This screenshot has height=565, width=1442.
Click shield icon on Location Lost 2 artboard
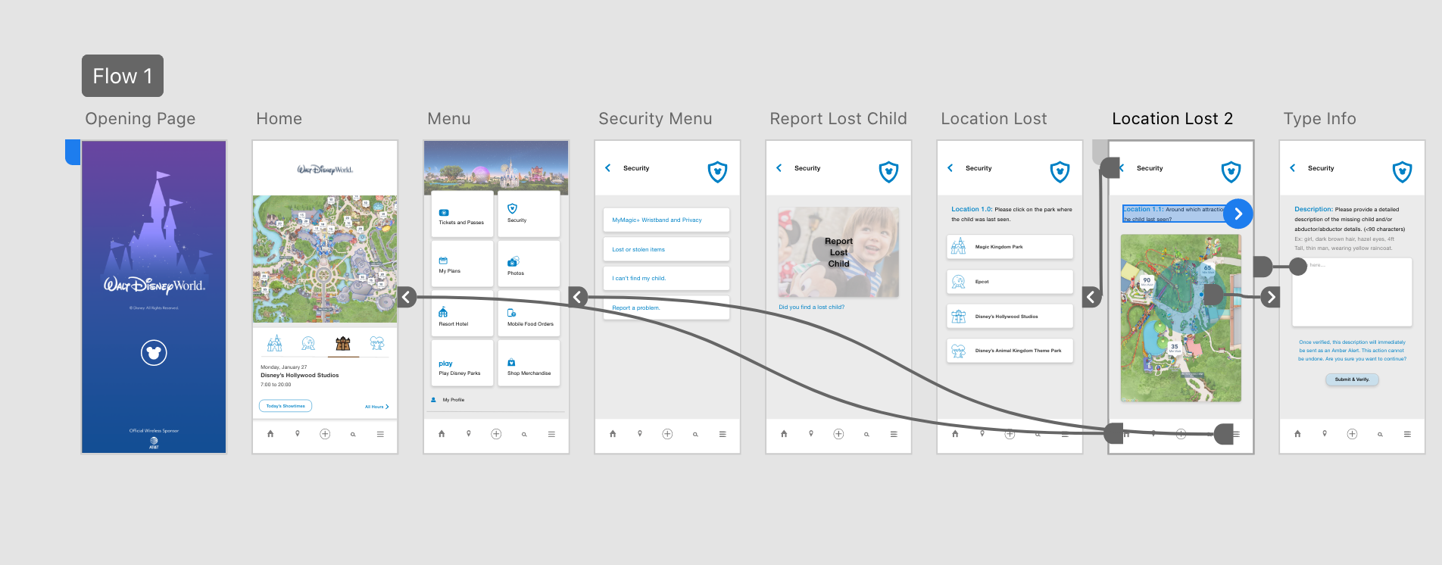[x=1231, y=172]
